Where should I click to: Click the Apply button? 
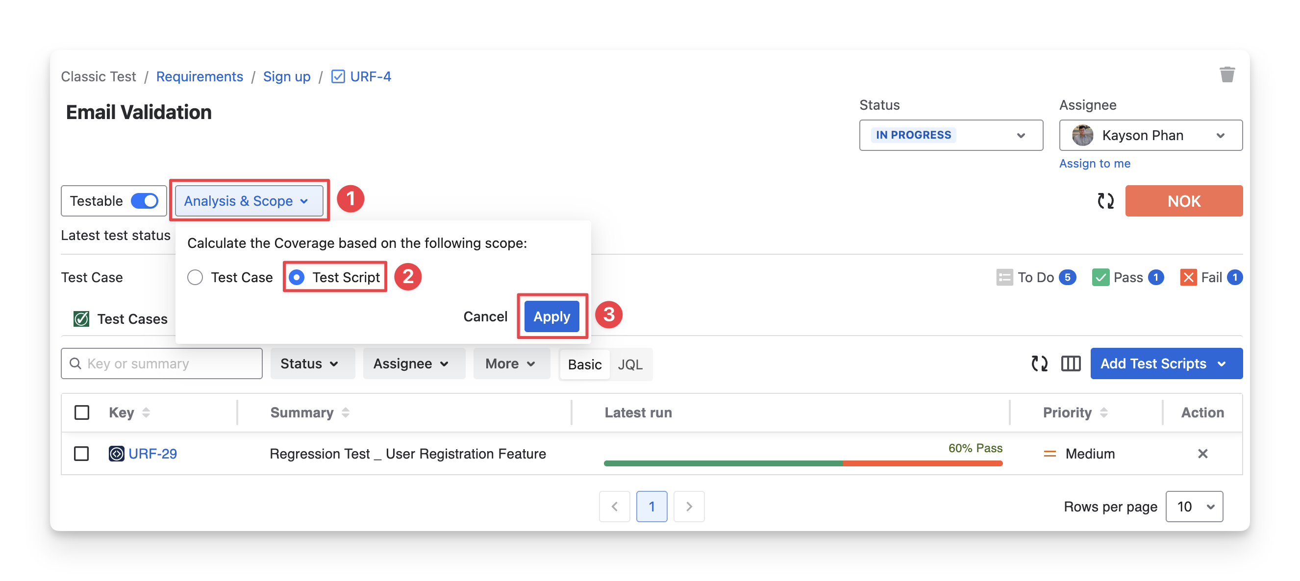551,317
